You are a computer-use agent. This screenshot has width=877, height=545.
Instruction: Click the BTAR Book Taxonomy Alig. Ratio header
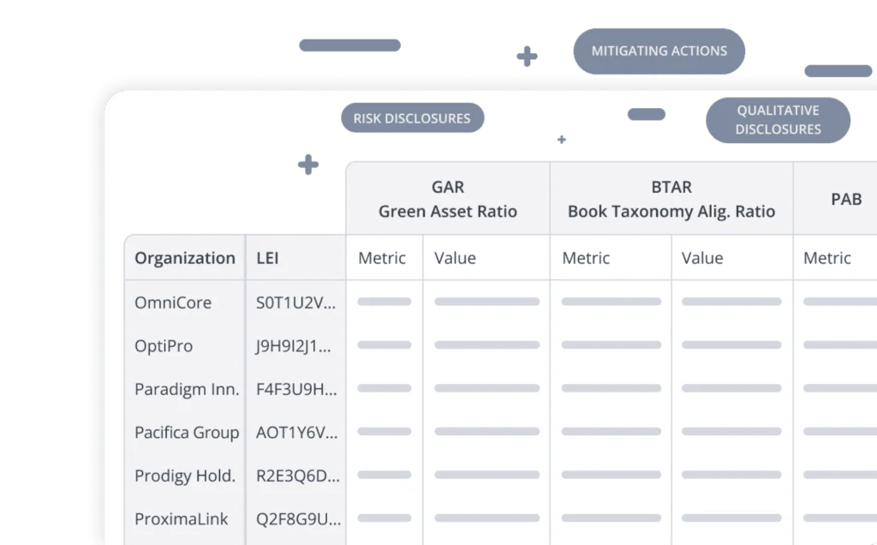click(671, 199)
